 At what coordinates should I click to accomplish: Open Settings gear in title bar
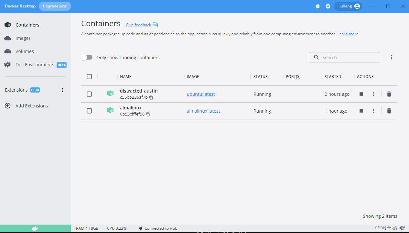[328, 6]
